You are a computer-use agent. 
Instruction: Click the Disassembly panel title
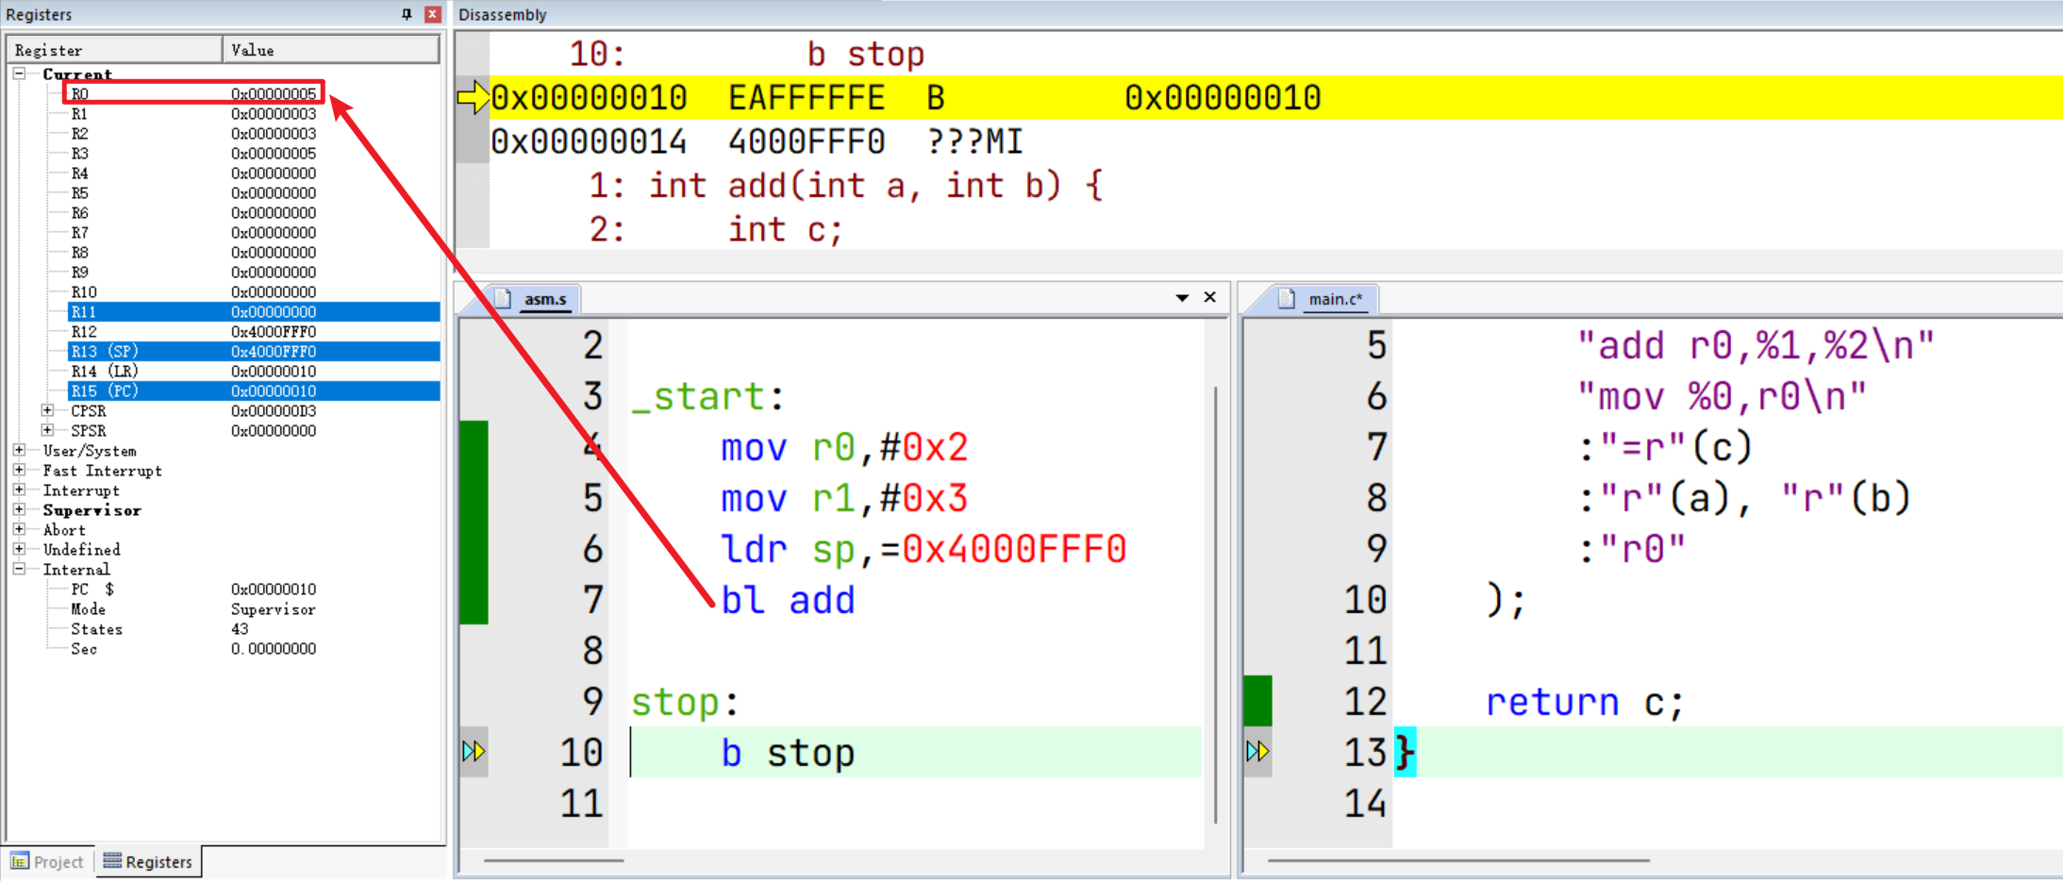[x=502, y=14]
